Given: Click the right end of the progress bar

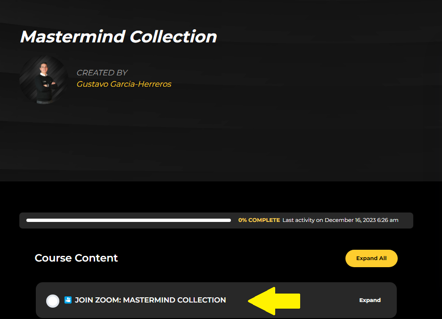Looking at the screenshot, I should pyautogui.click(x=229, y=220).
